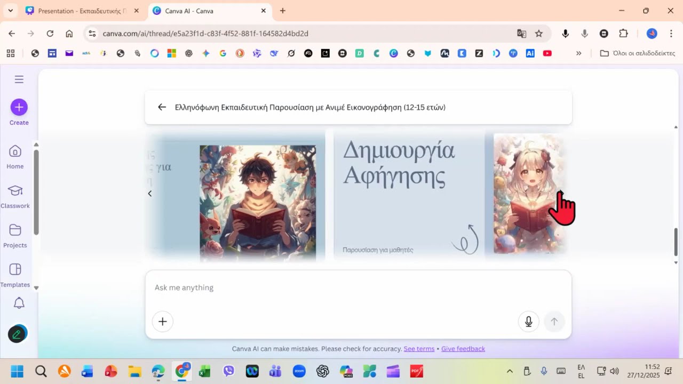Open Projects in Canva sidebar
Image resolution: width=683 pixels, height=384 pixels.
[x=15, y=236]
